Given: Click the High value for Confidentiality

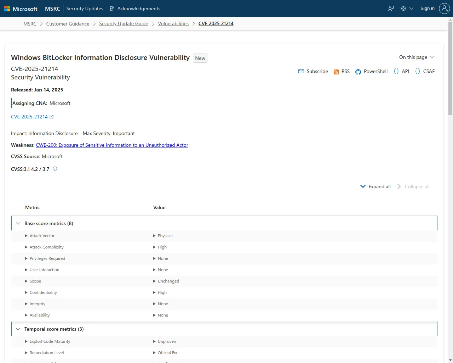Looking at the screenshot, I should pos(162,292).
